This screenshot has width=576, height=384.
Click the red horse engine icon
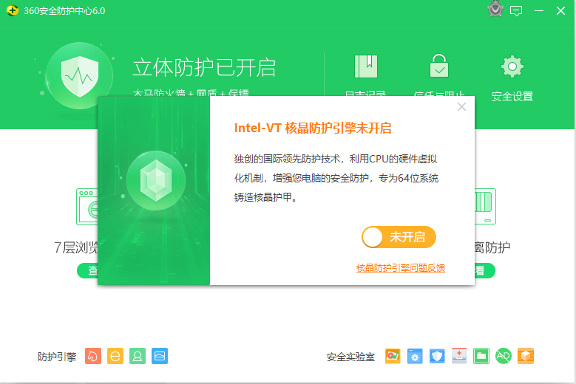pos(93,356)
